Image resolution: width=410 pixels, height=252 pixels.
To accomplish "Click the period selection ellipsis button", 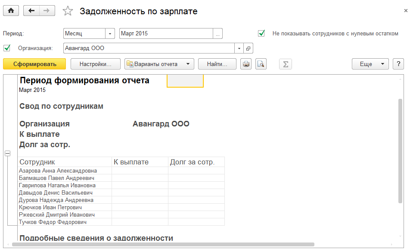I will tap(217, 34).
